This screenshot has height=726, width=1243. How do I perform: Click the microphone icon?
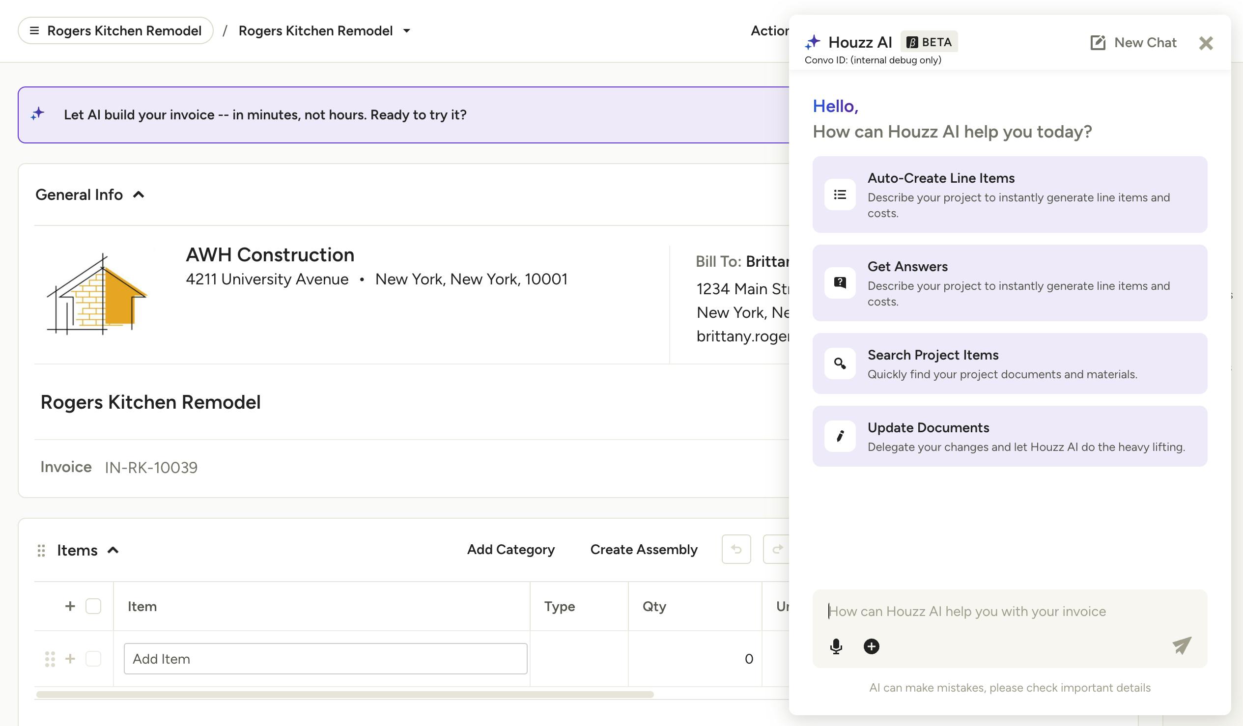click(x=836, y=646)
